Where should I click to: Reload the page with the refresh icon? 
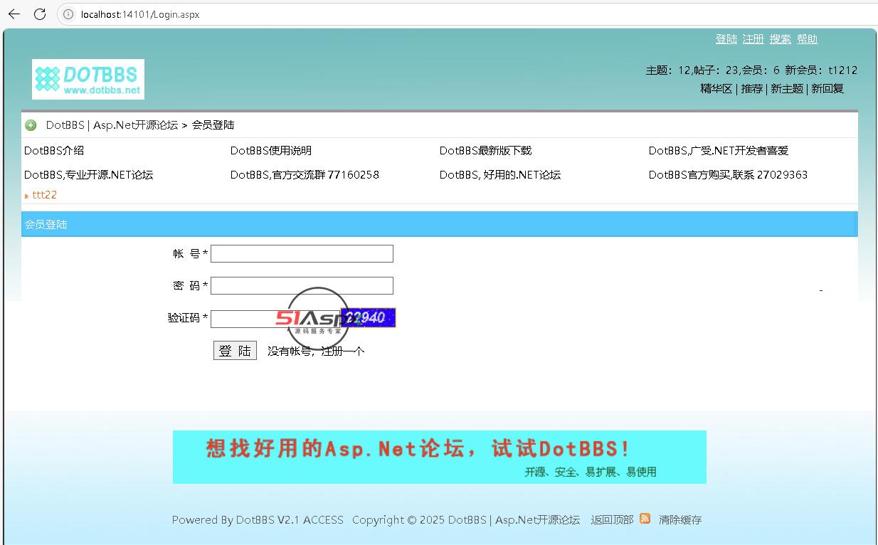click(x=40, y=14)
